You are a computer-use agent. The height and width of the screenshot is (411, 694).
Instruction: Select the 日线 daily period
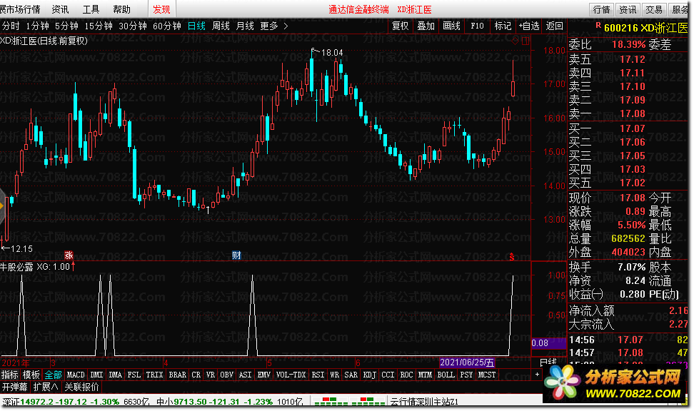[x=196, y=26]
